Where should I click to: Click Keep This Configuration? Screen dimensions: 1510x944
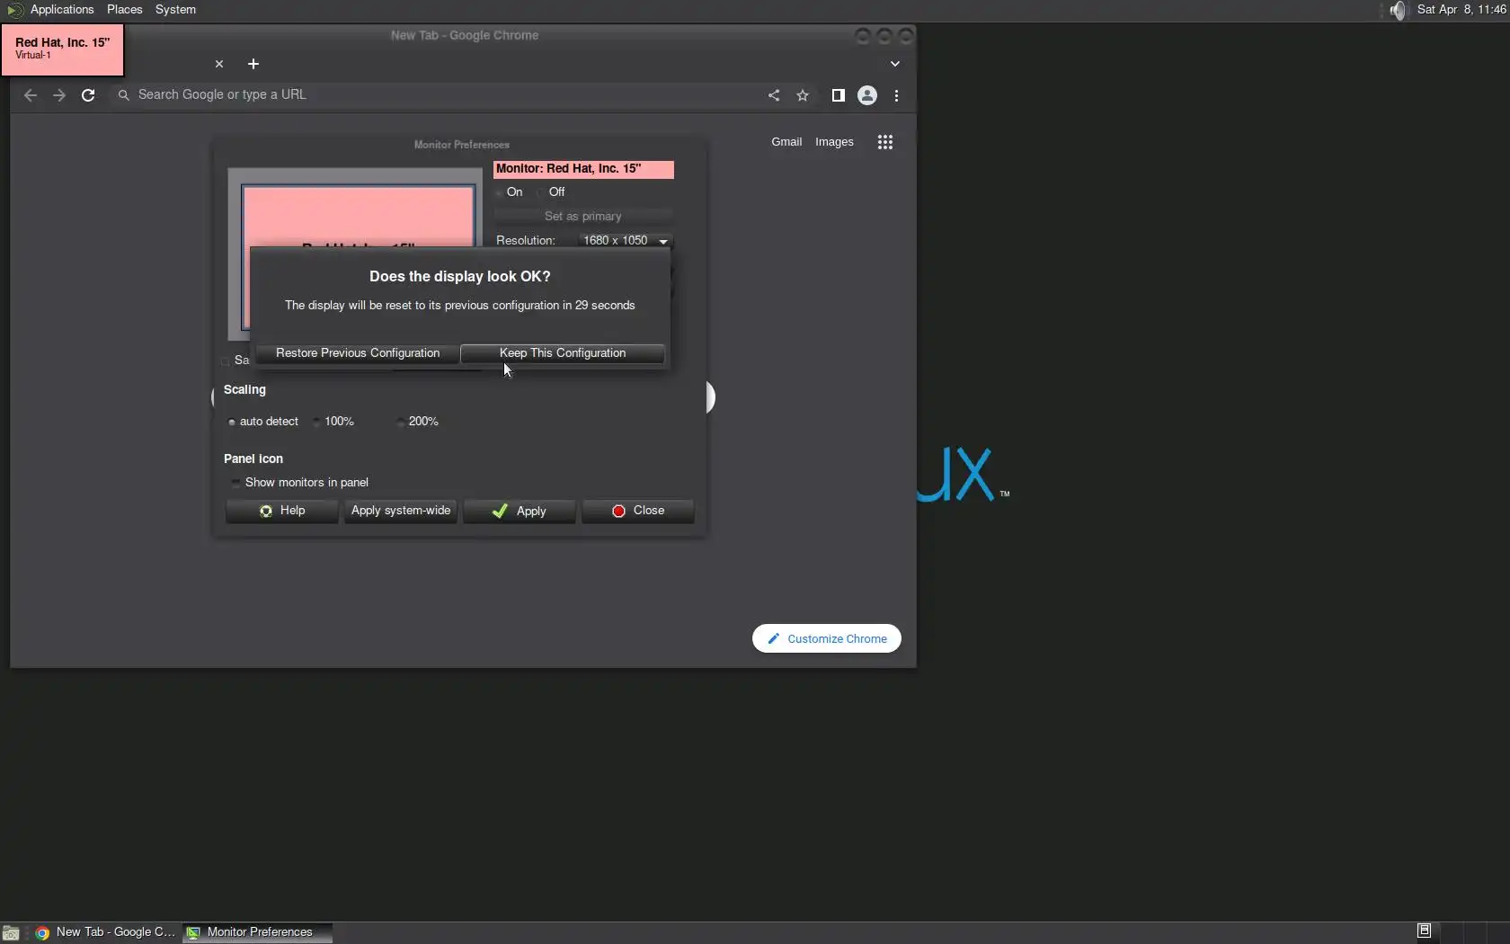click(563, 353)
